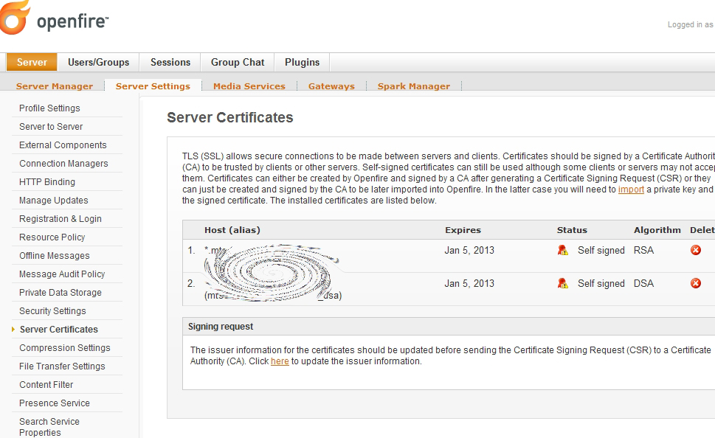Image resolution: width=715 pixels, height=438 pixels.
Task: Go to Search Service Properties
Action: point(49,427)
